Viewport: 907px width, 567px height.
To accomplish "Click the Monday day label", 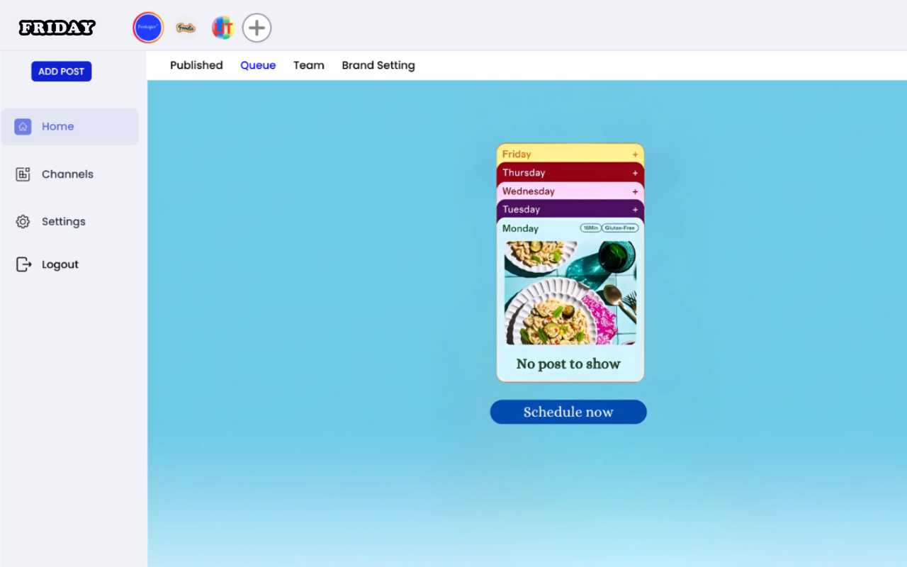I will pos(520,228).
